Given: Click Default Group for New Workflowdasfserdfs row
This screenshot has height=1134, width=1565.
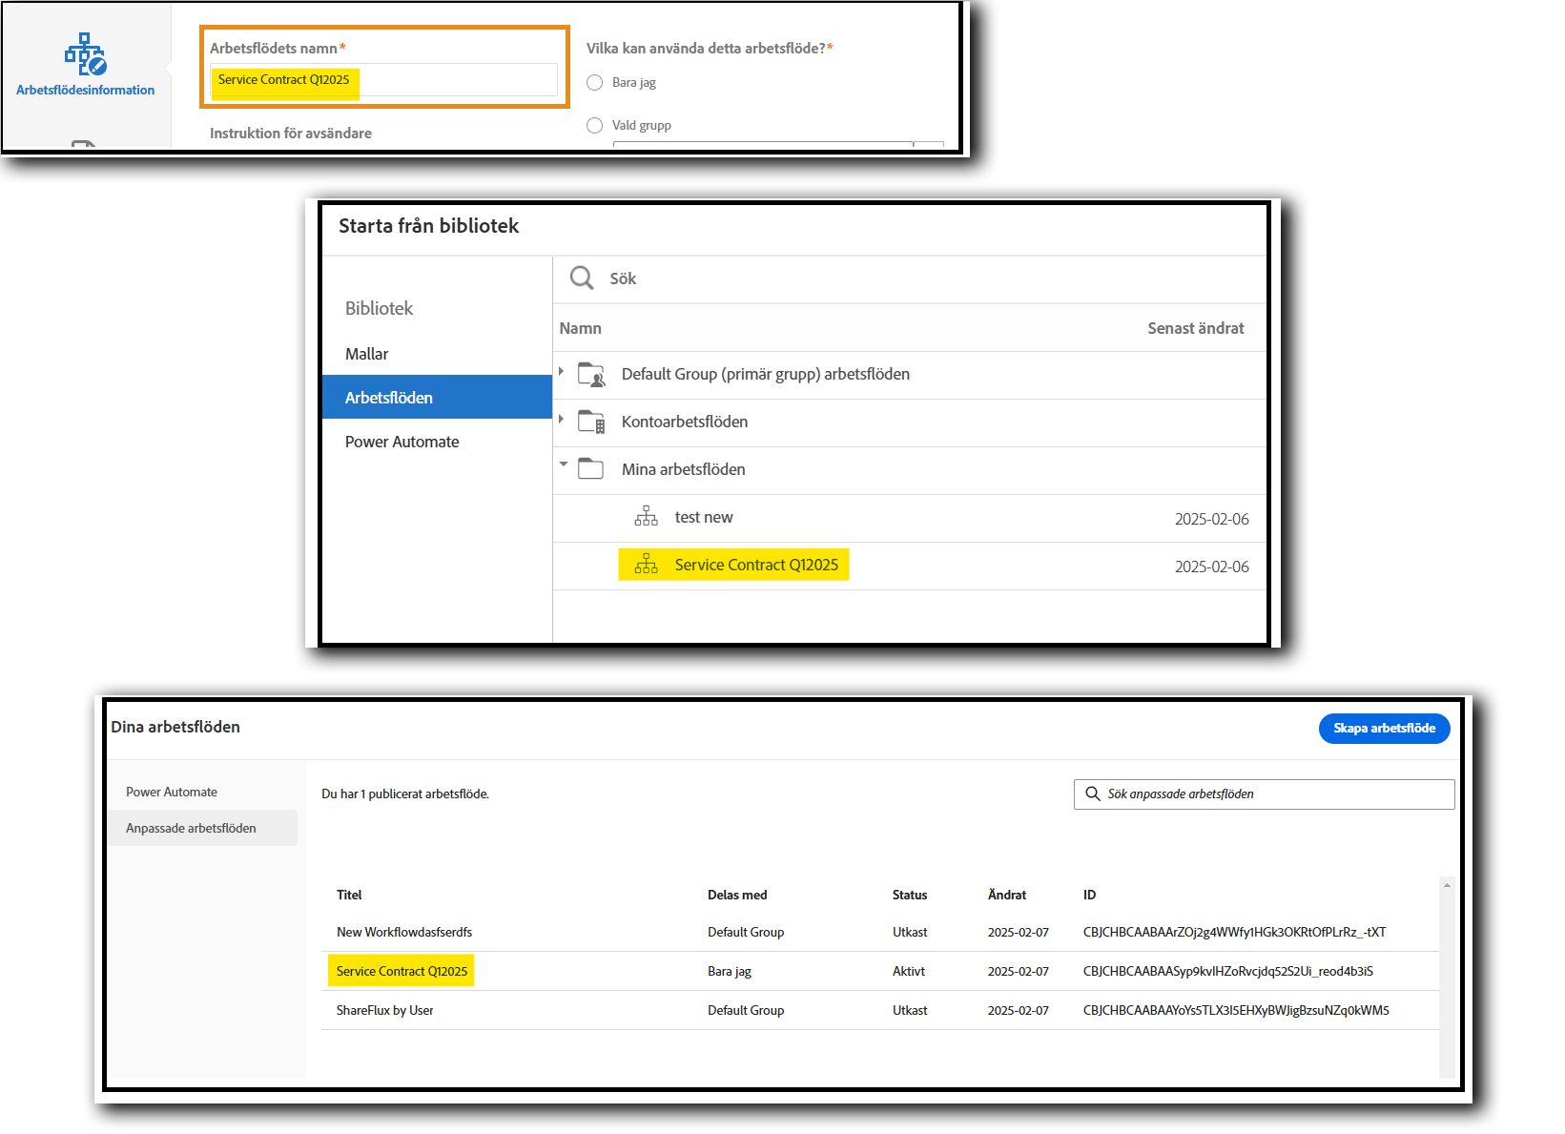Looking at the screenshot, I should point(746,932).
